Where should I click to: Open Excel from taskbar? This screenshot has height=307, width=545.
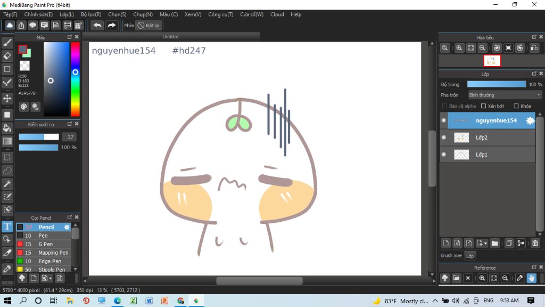click(133, 301)
